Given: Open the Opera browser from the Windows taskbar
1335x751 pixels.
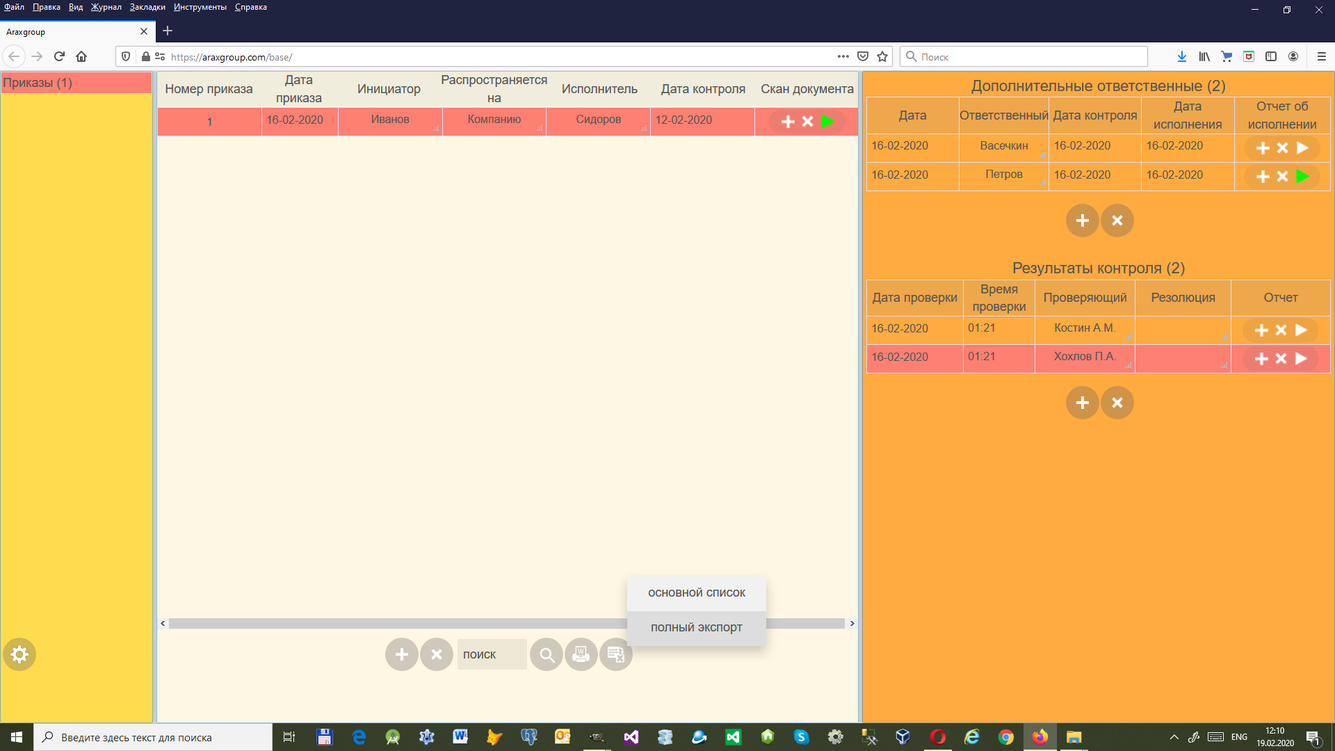Looking at the screenshot, I should 937,737.
